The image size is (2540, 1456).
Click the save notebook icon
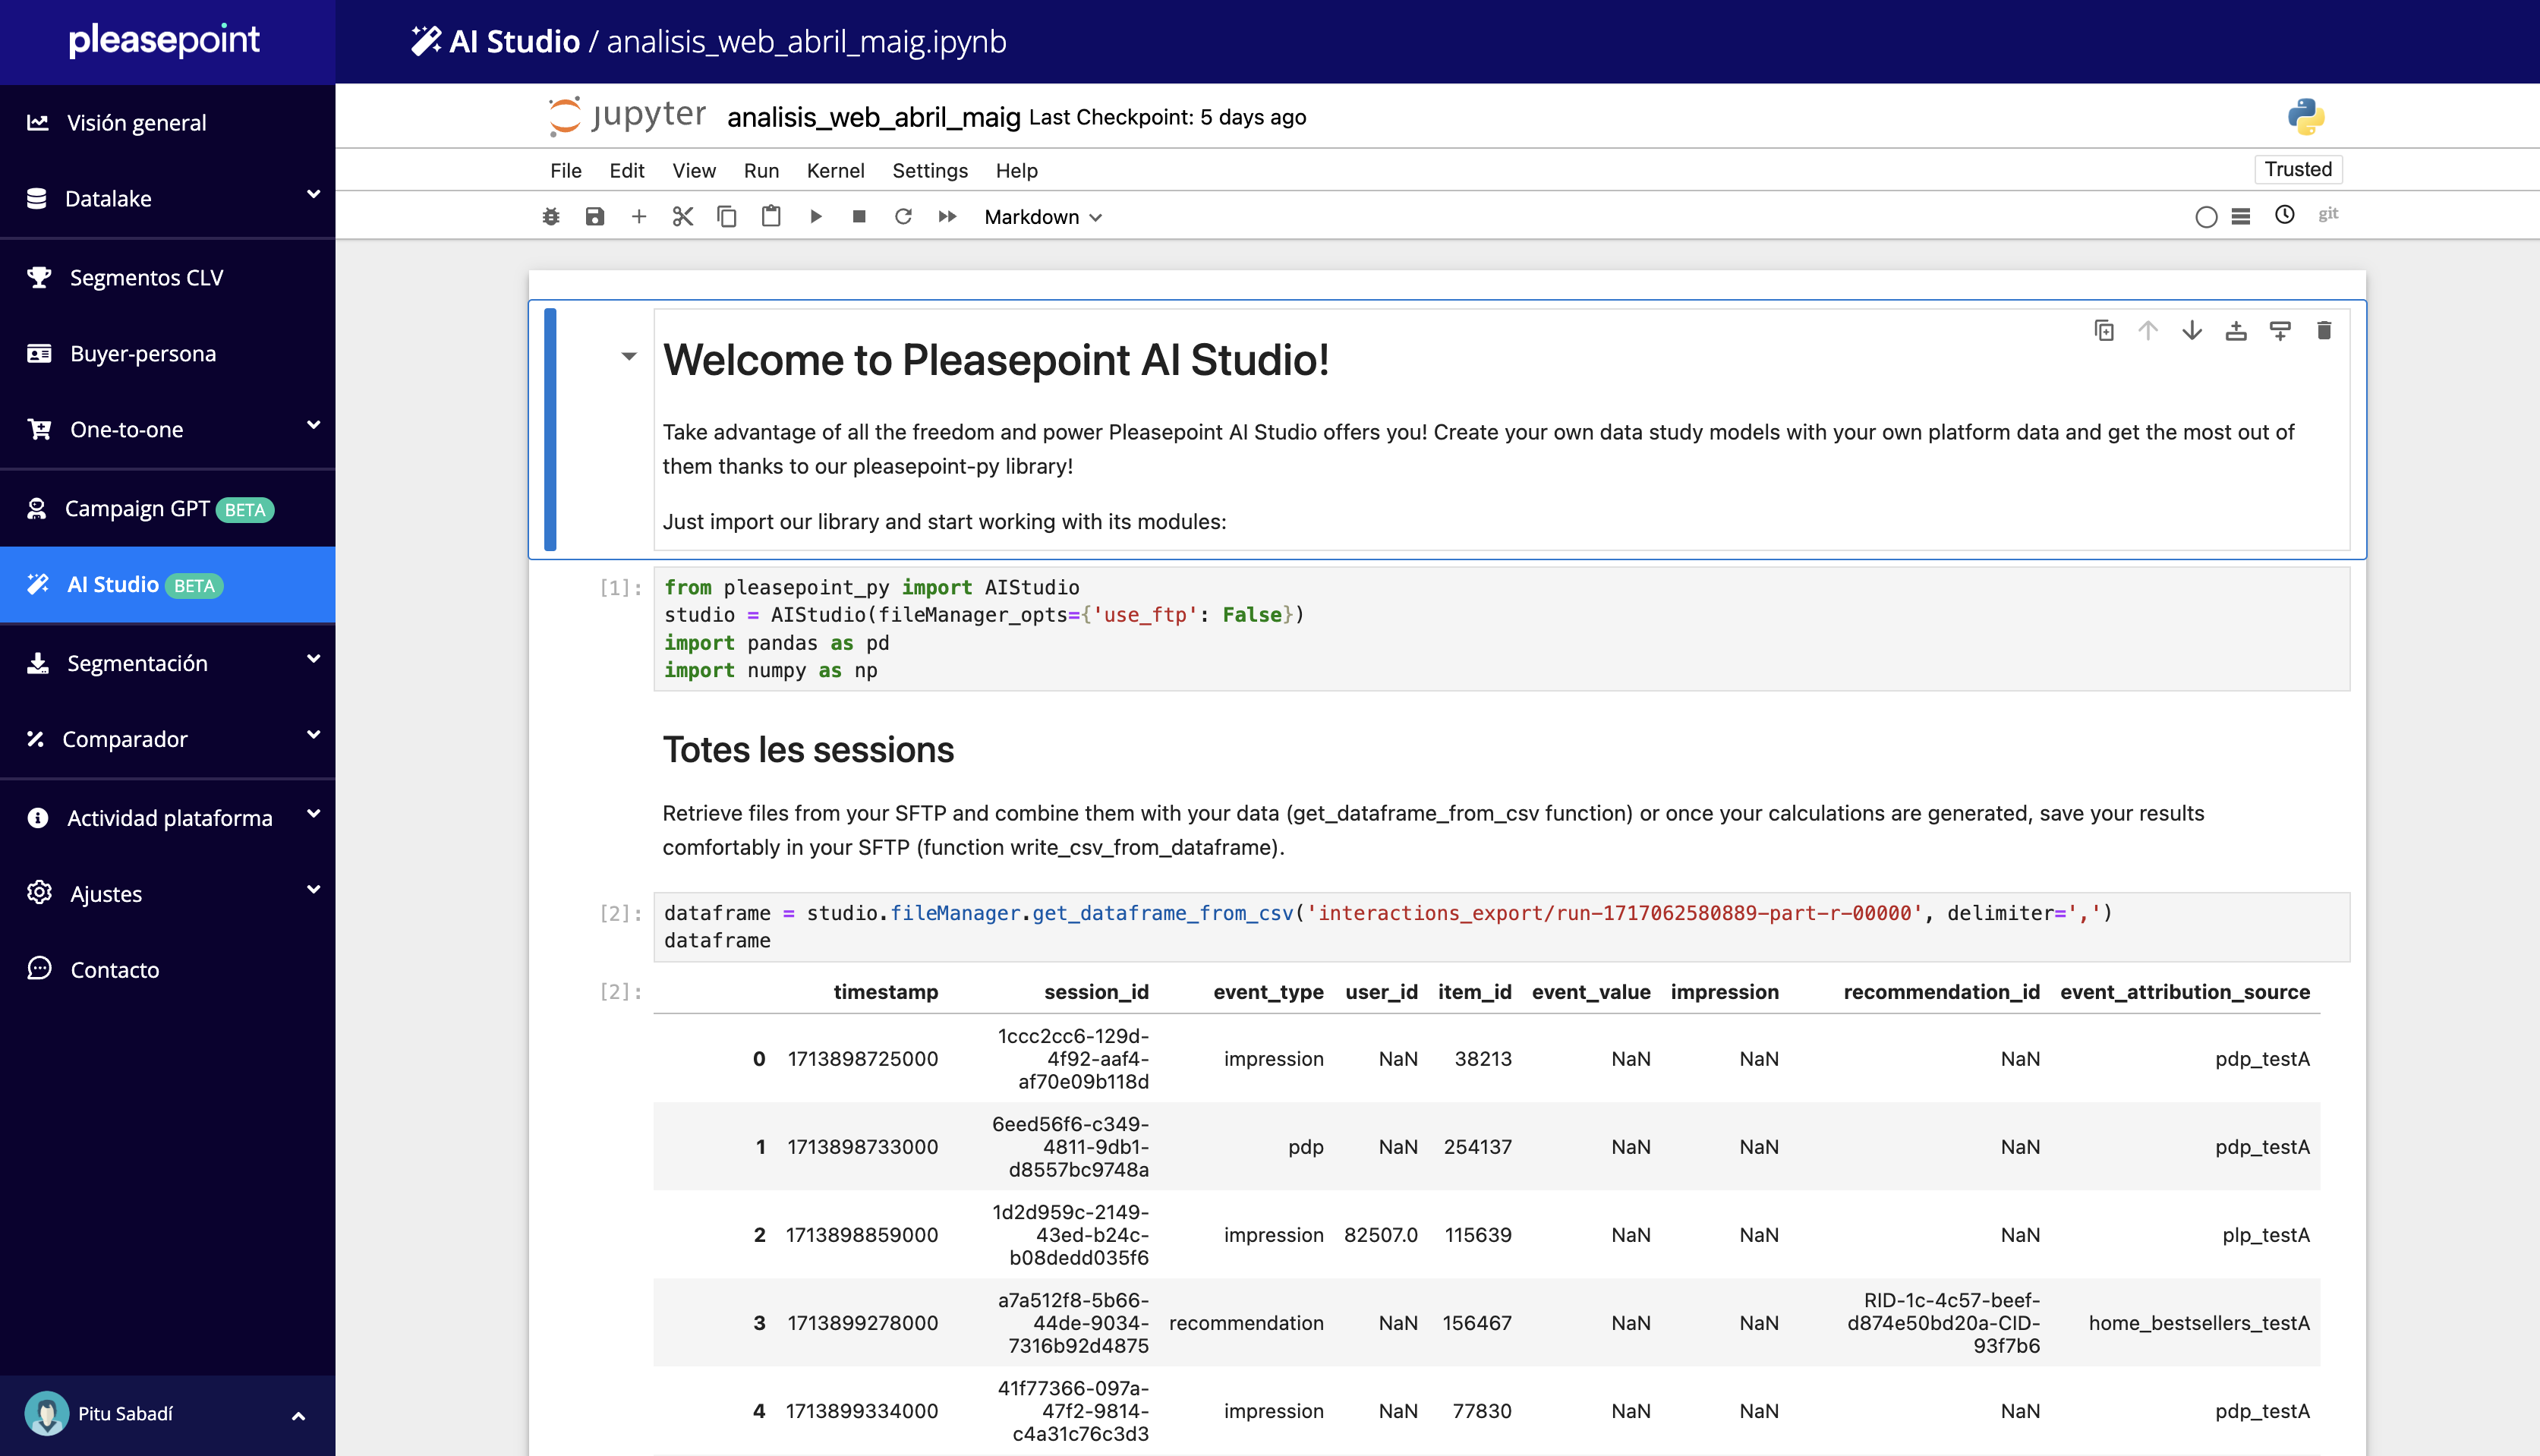coord(595,217)
